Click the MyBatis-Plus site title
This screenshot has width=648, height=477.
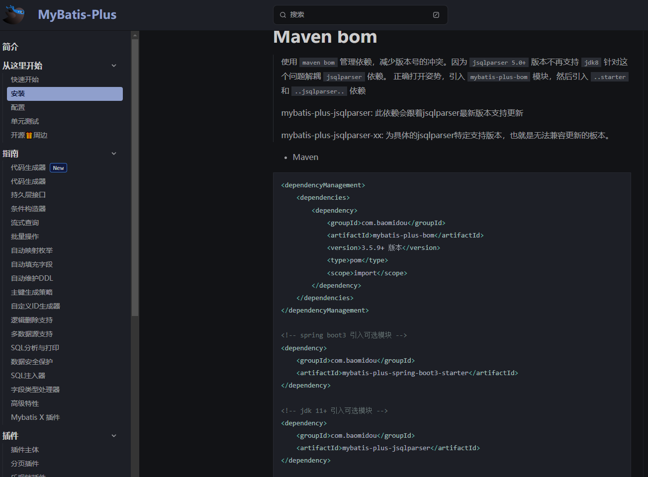coord(77,15)
